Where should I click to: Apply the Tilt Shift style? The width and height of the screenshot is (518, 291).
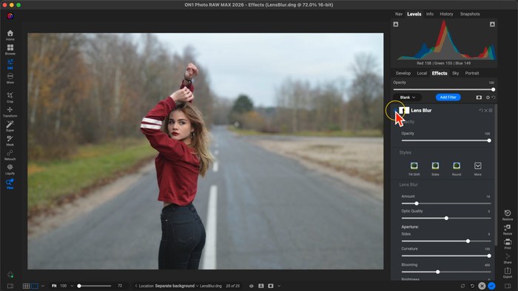click(x=414, y=168)
